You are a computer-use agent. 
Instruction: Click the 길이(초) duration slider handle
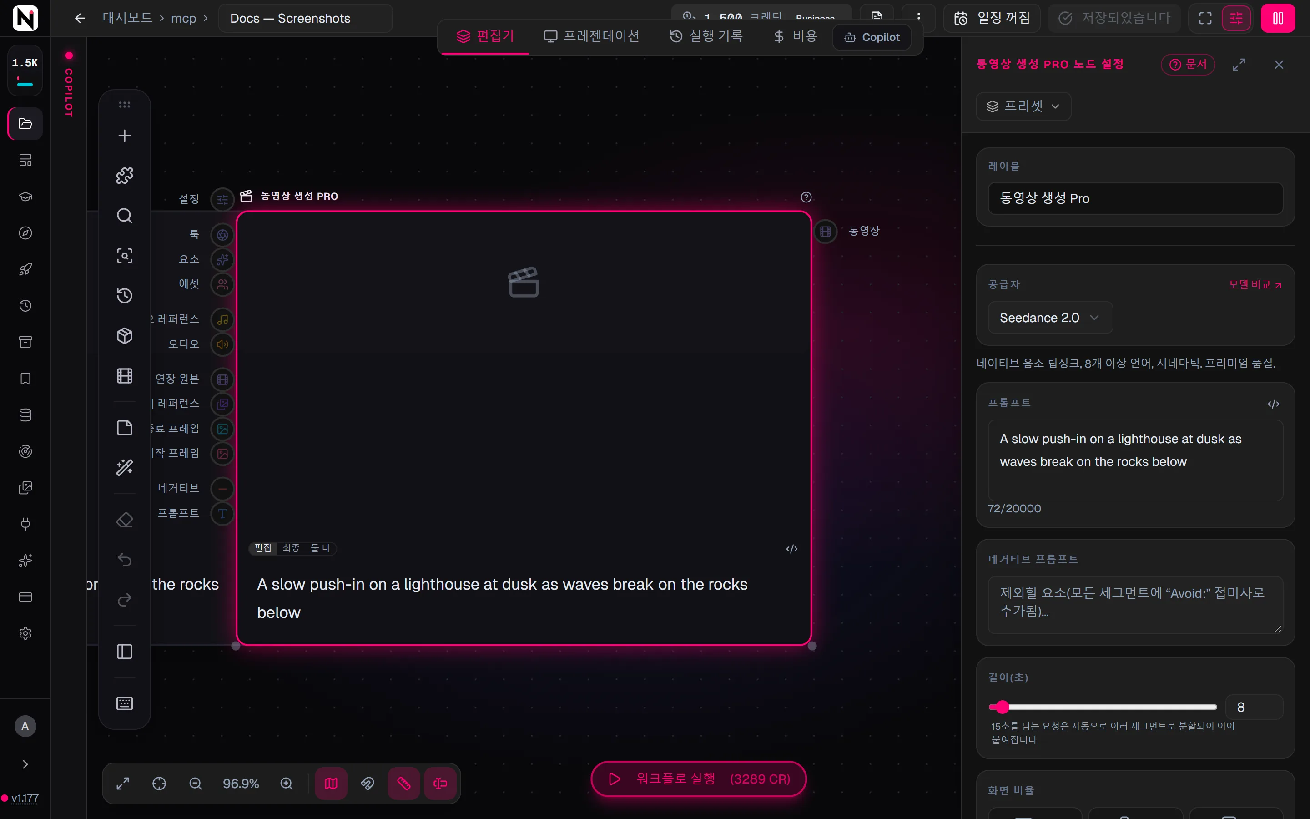(x=1003, y=707)
